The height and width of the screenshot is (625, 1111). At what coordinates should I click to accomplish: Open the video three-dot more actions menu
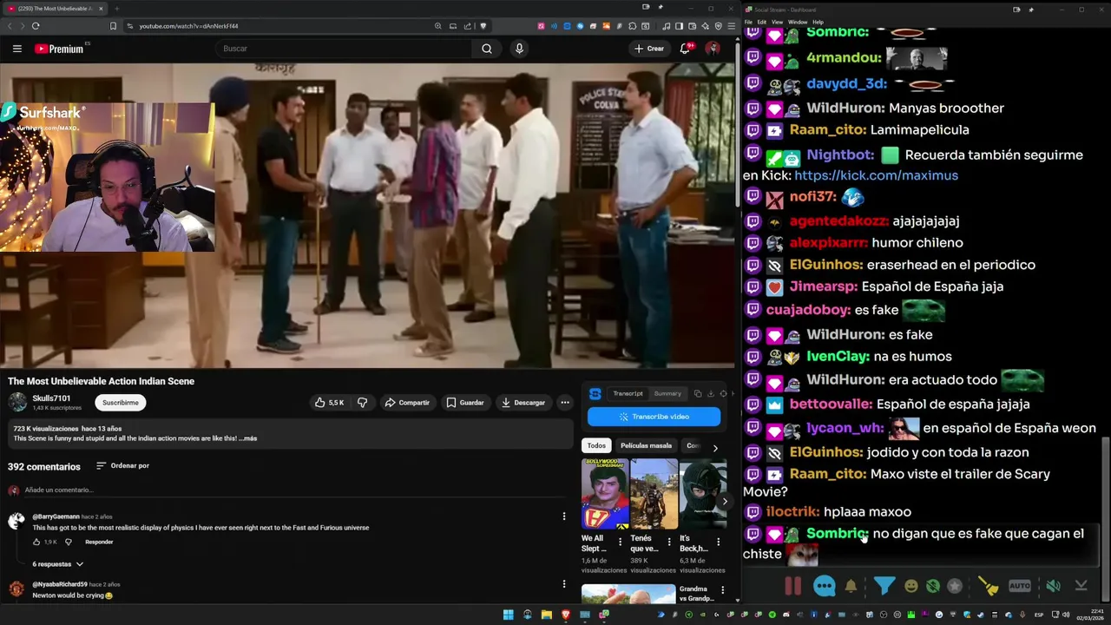click(x=565, y=403)
